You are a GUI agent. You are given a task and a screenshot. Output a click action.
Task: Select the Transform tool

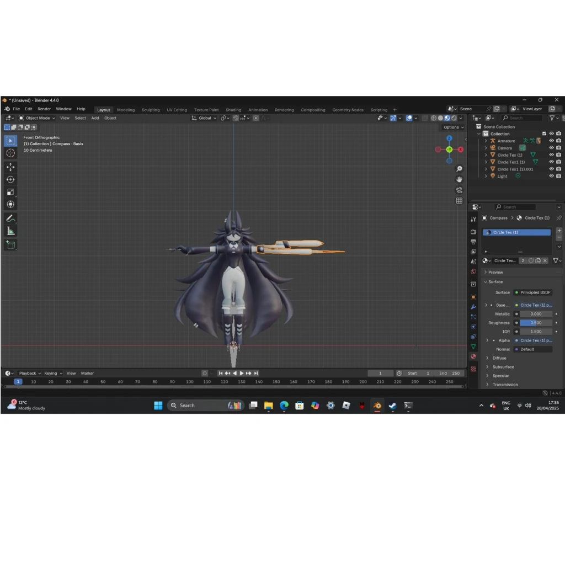(x=10, y=204)
